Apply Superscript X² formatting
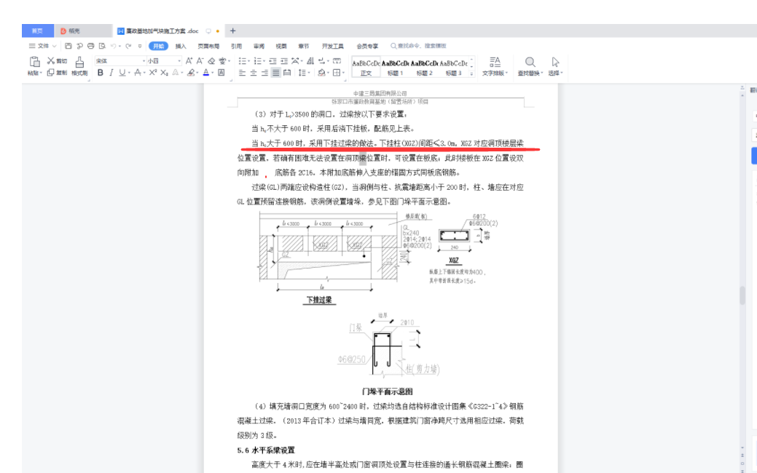 click(x=153, y=73)
